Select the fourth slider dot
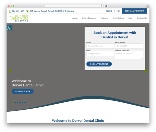 [x=20, y=103]
